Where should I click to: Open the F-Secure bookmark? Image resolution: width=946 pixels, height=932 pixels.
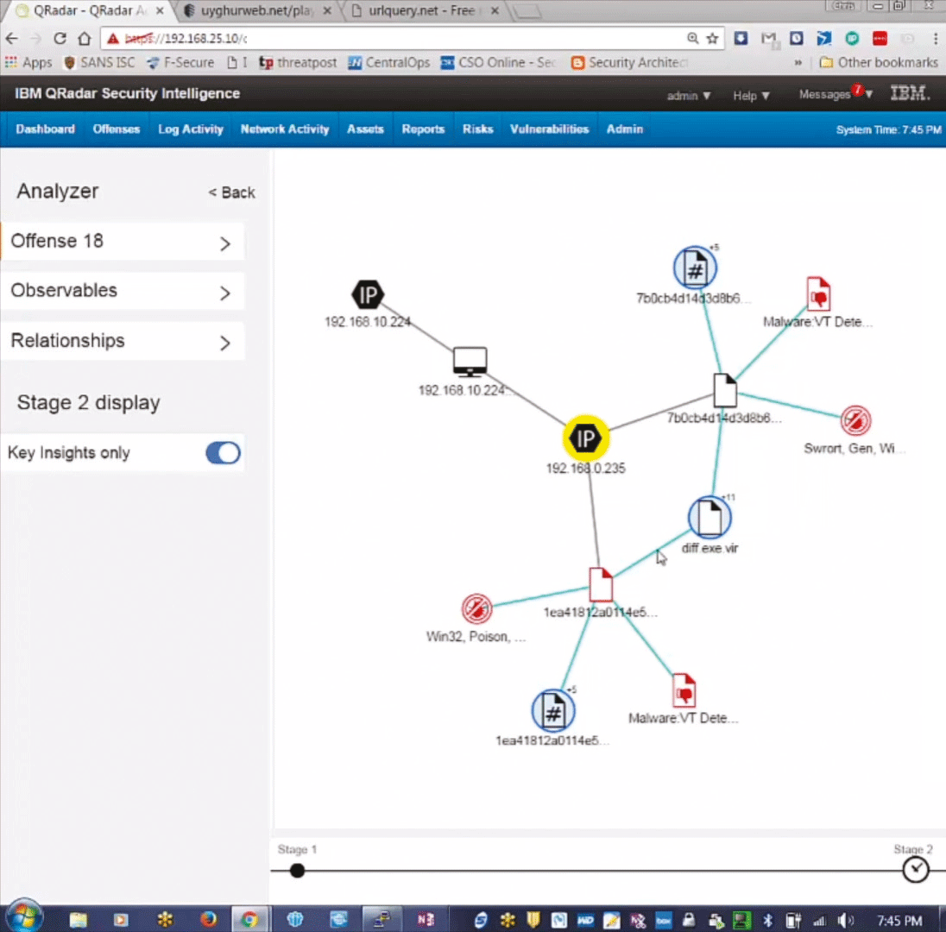180,63
